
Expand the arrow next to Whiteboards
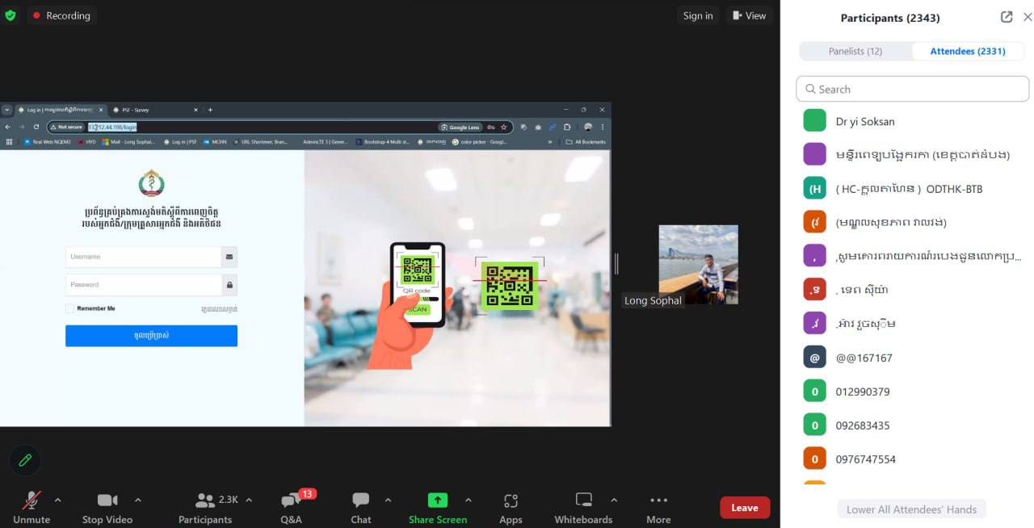click(614, 500)
